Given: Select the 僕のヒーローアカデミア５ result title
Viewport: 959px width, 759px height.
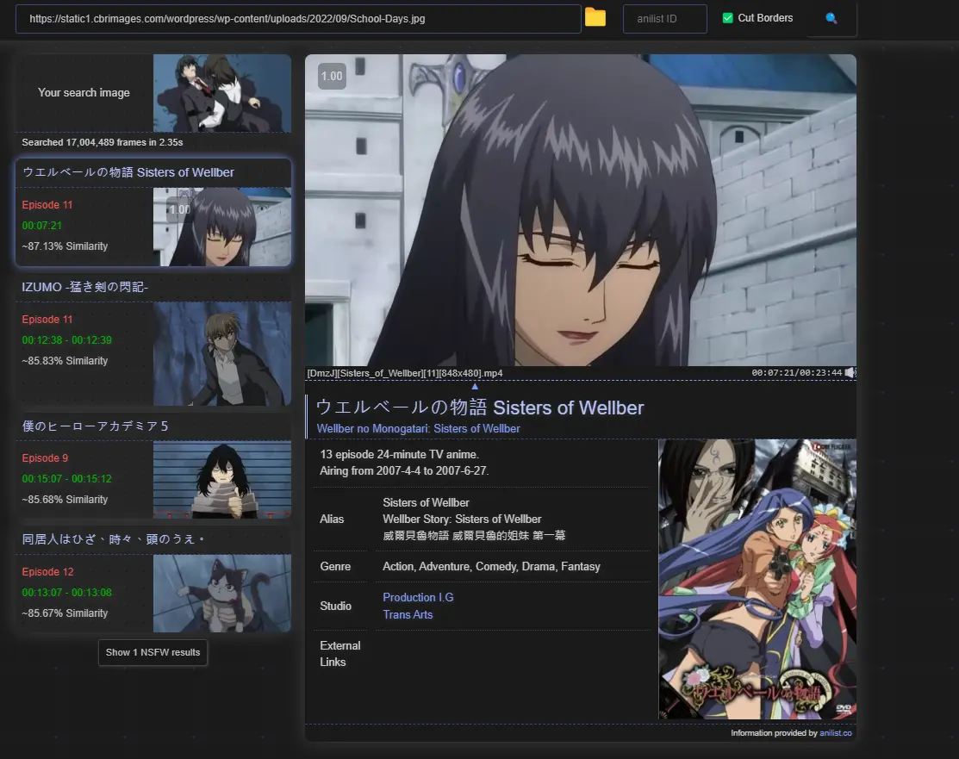Looking at the screenshot, I should [x=96, y=426].
